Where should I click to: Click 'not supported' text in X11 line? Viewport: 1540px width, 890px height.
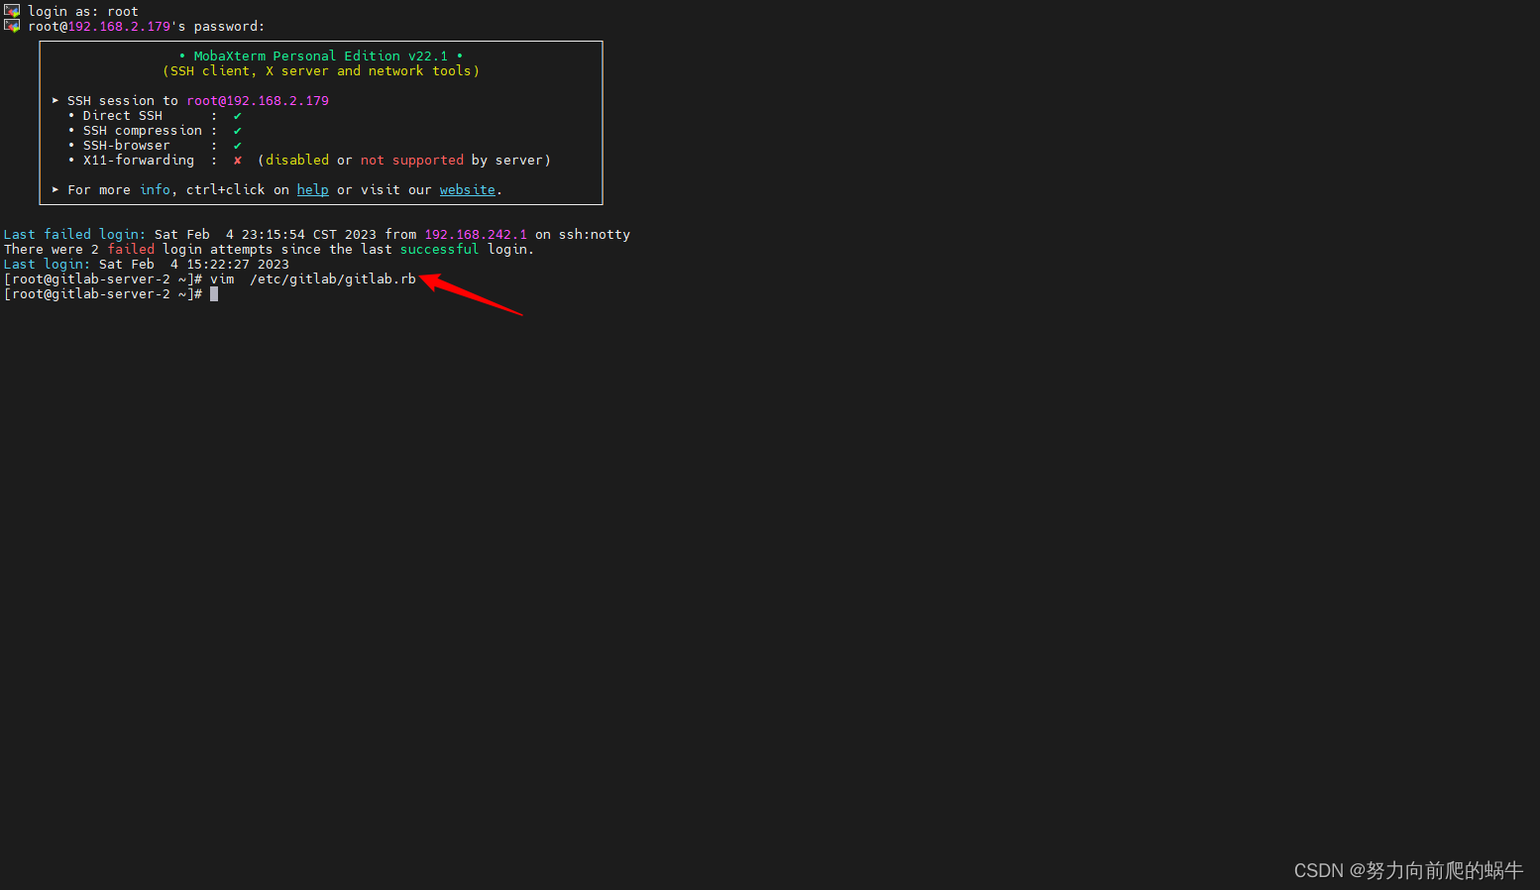coord(412,161)
